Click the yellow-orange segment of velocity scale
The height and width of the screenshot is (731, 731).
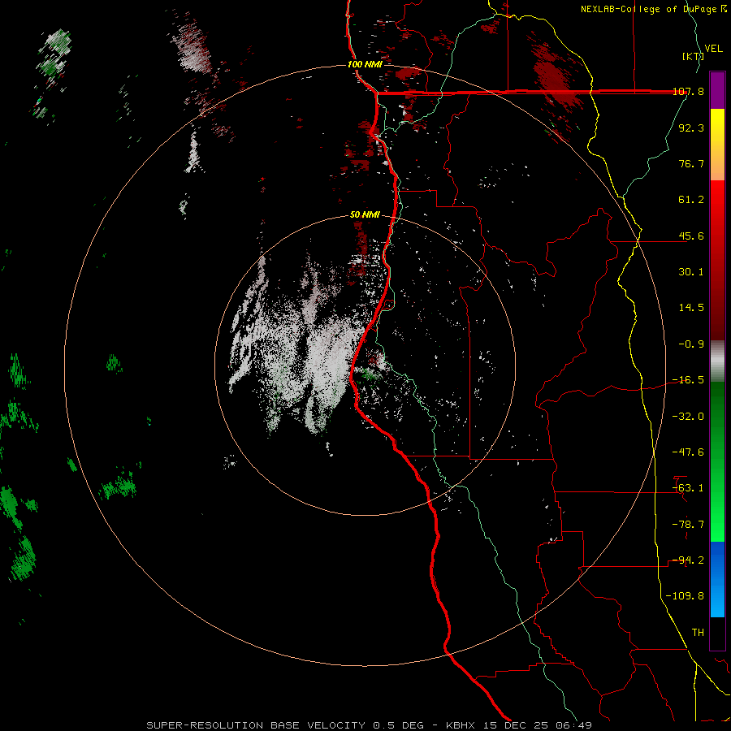click(717, 145)
